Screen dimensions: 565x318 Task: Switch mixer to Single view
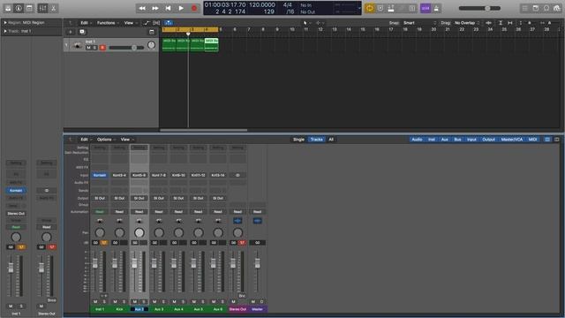pos(298,140)
